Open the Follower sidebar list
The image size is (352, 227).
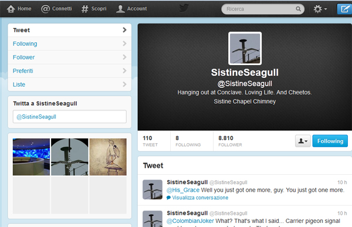pos(70,57)
